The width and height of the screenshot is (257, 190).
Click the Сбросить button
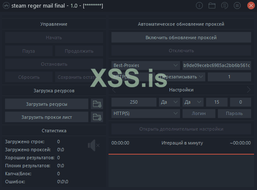pyautogui.click(x=29, y=77)
